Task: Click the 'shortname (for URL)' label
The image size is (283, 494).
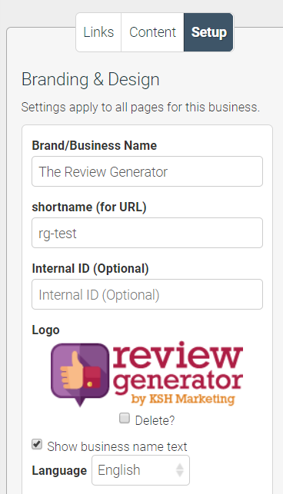Action: pos(89,207)
